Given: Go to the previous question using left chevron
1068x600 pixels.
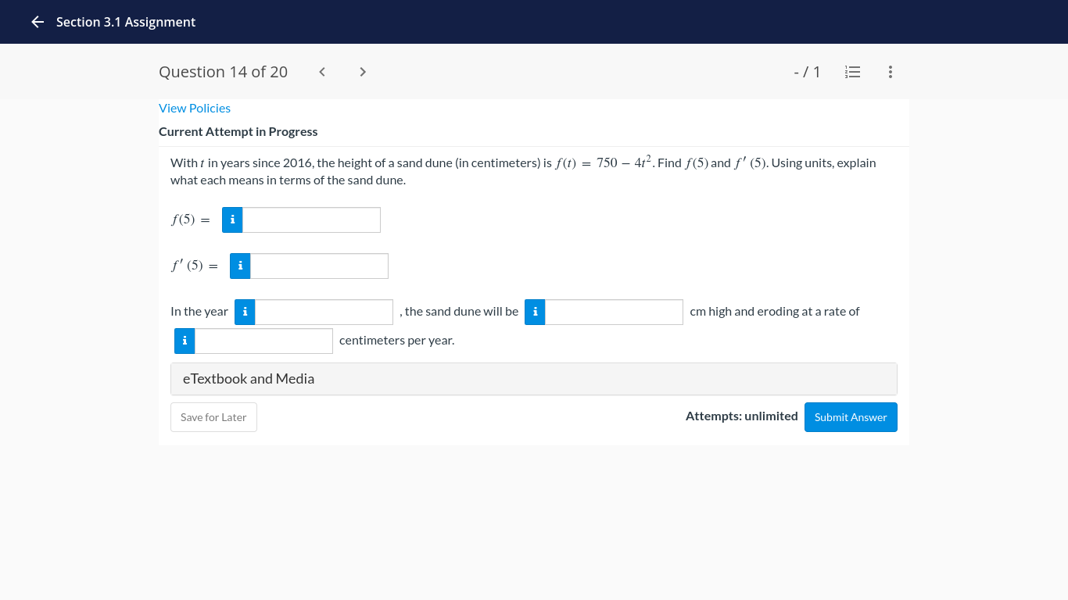Looking at the screenshot, I should tap(321, 72).
